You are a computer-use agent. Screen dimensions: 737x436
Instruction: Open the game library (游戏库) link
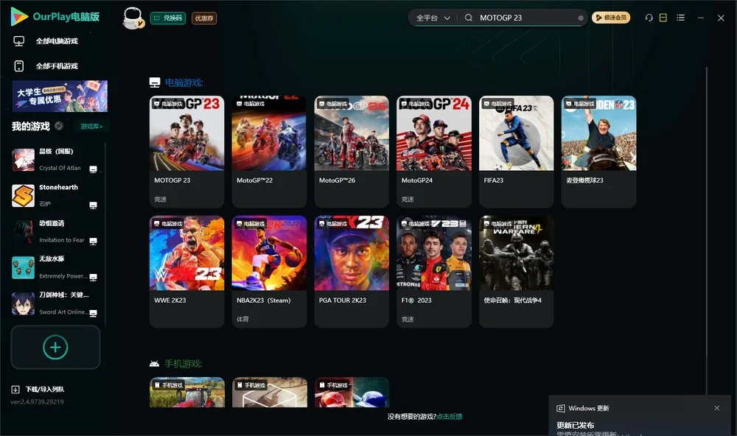91,127
